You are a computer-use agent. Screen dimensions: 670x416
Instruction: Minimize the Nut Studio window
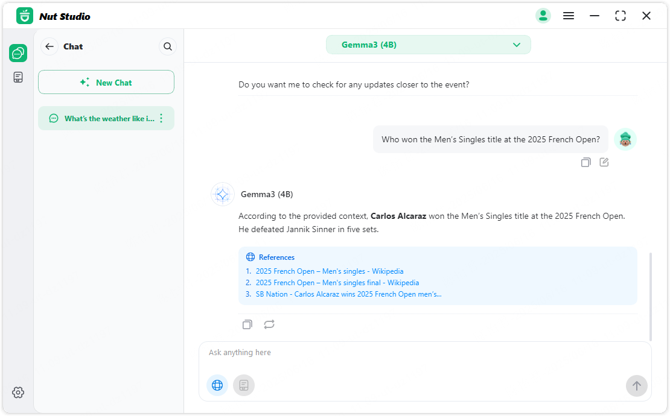coord(595,16)
